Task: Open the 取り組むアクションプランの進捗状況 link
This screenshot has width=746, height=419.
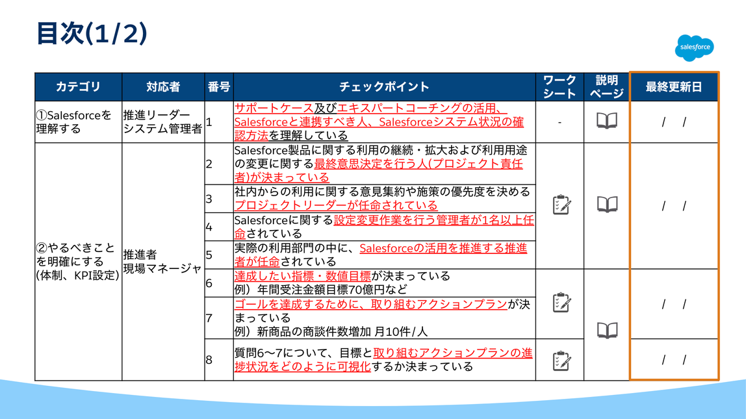Action: pyautogui.click(x=452, y=353)
